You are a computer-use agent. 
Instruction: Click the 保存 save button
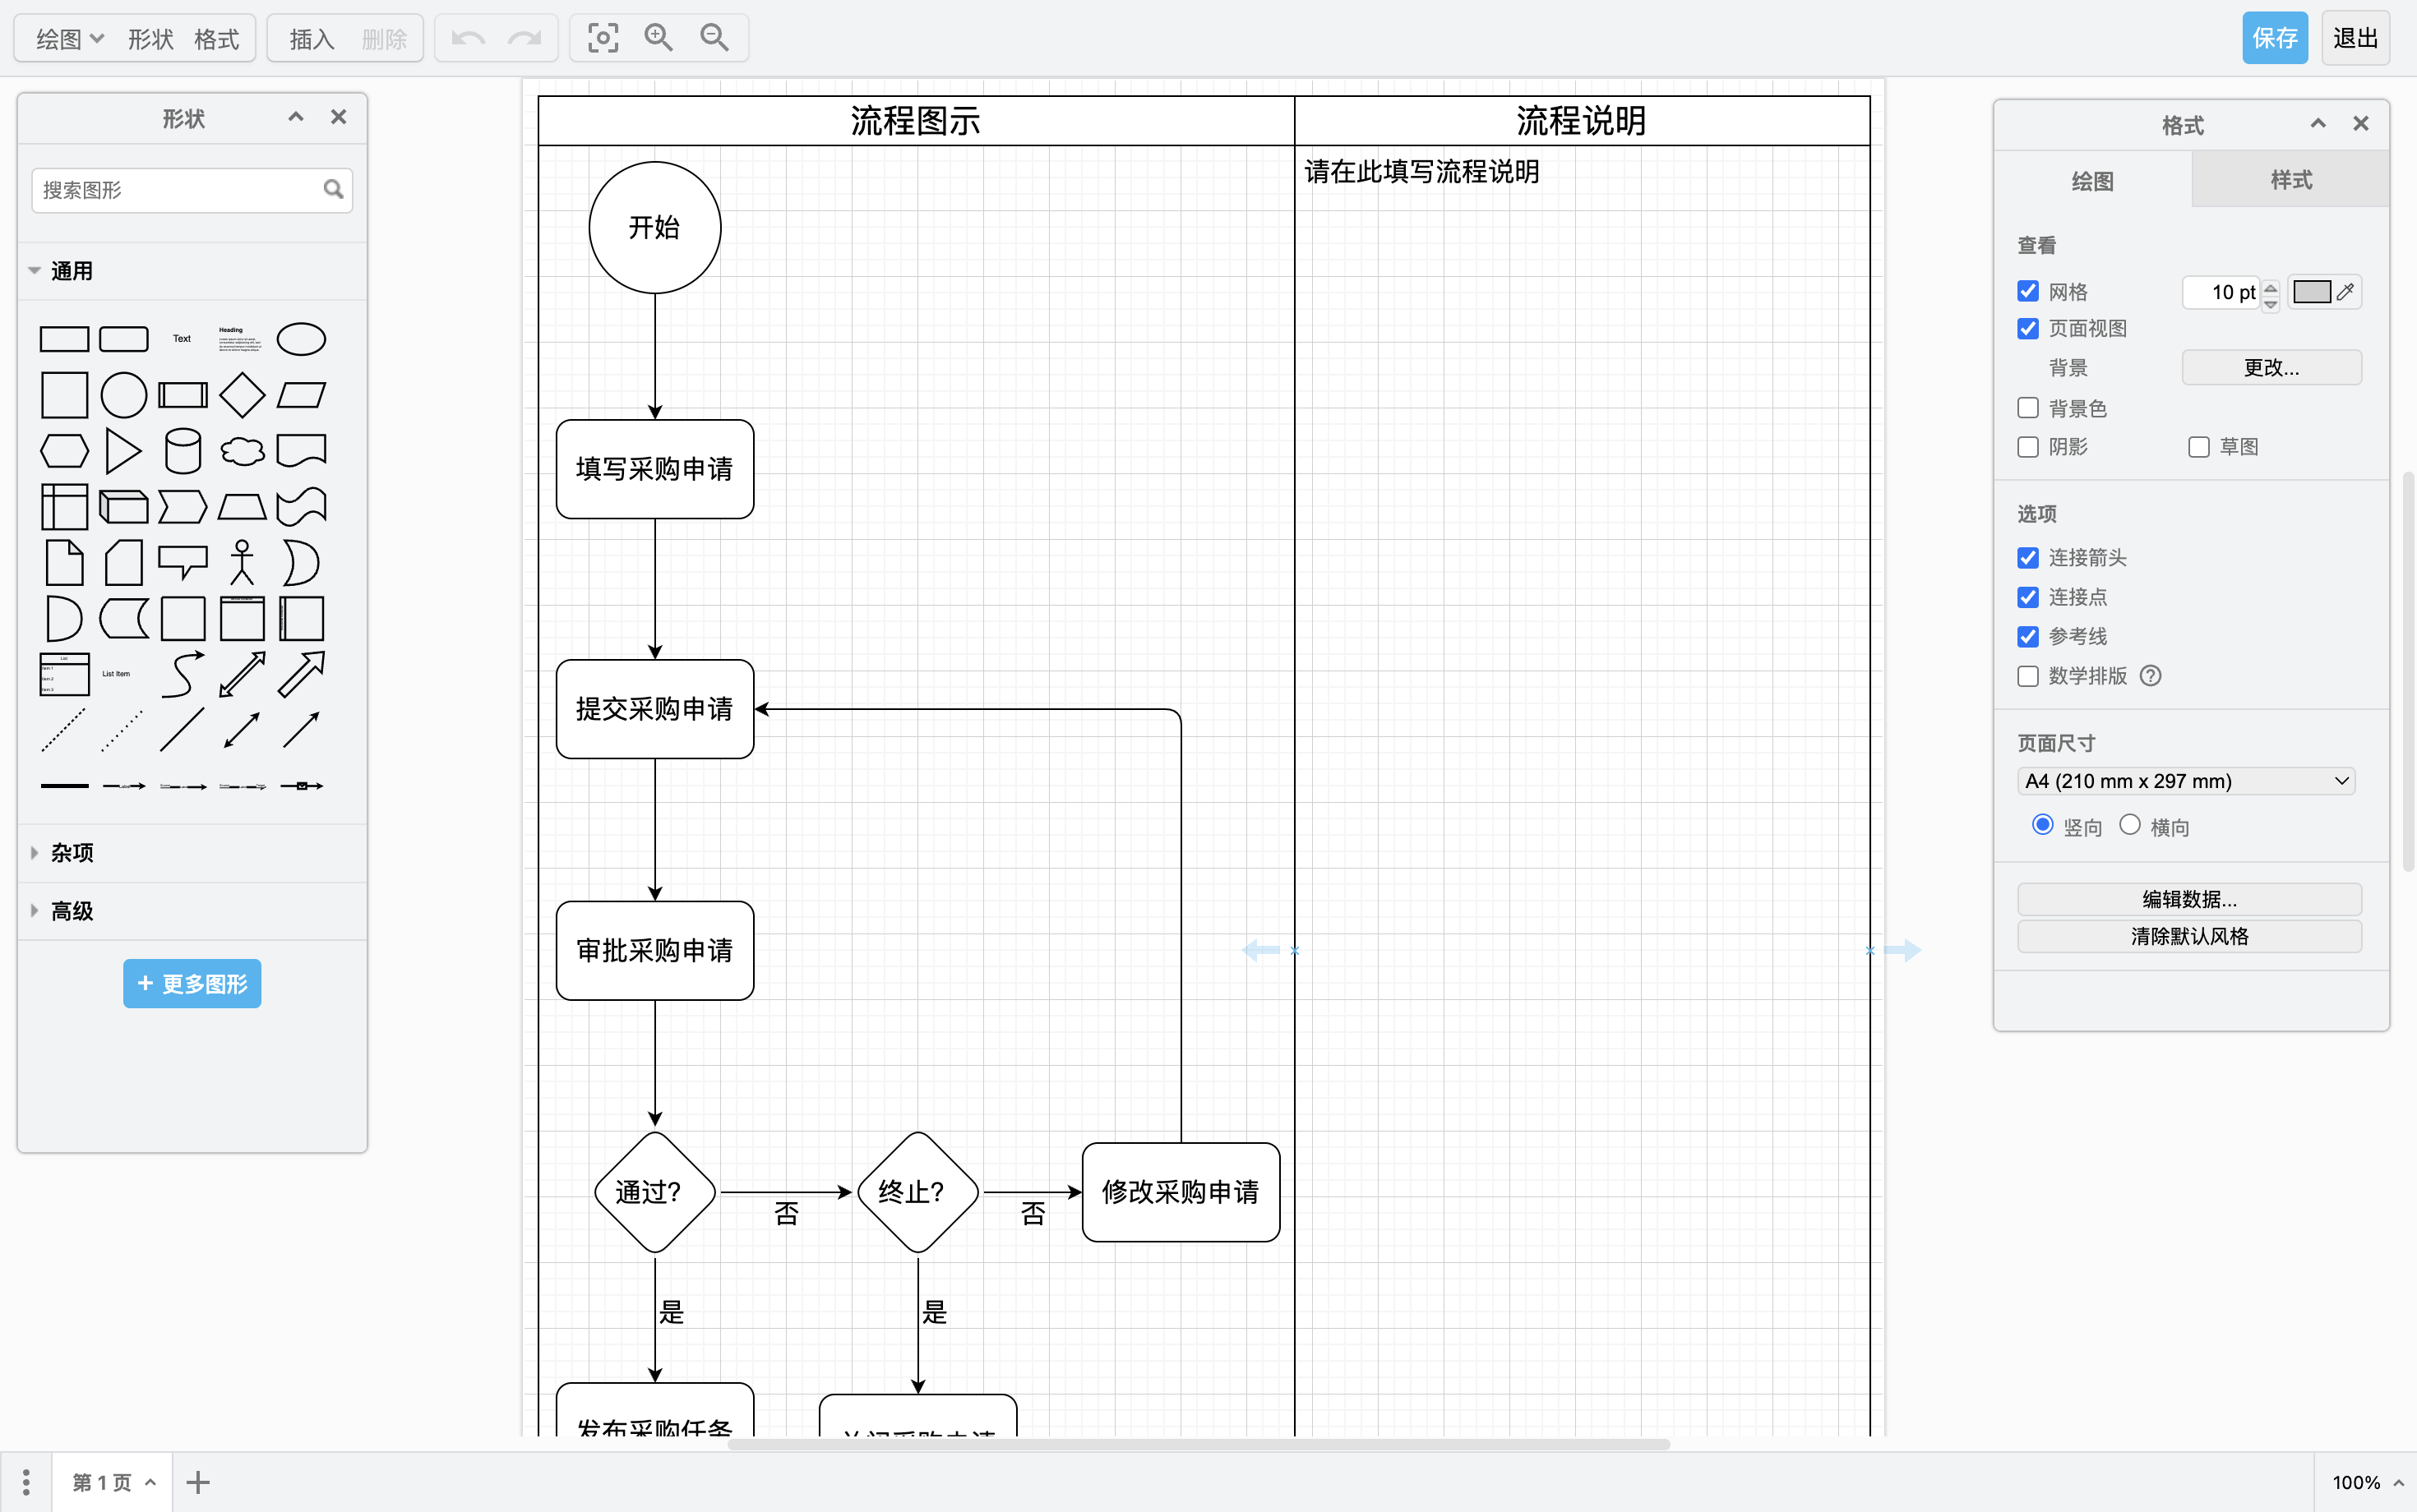[x=2274, y=38]
